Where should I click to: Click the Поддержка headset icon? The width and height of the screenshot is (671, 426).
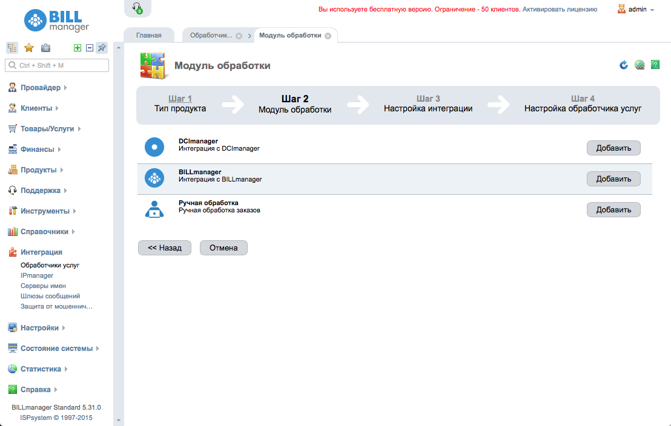pos(12,190)
